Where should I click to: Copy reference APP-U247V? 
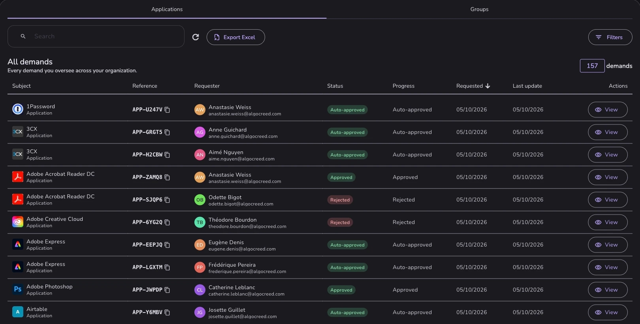(167, 110)
